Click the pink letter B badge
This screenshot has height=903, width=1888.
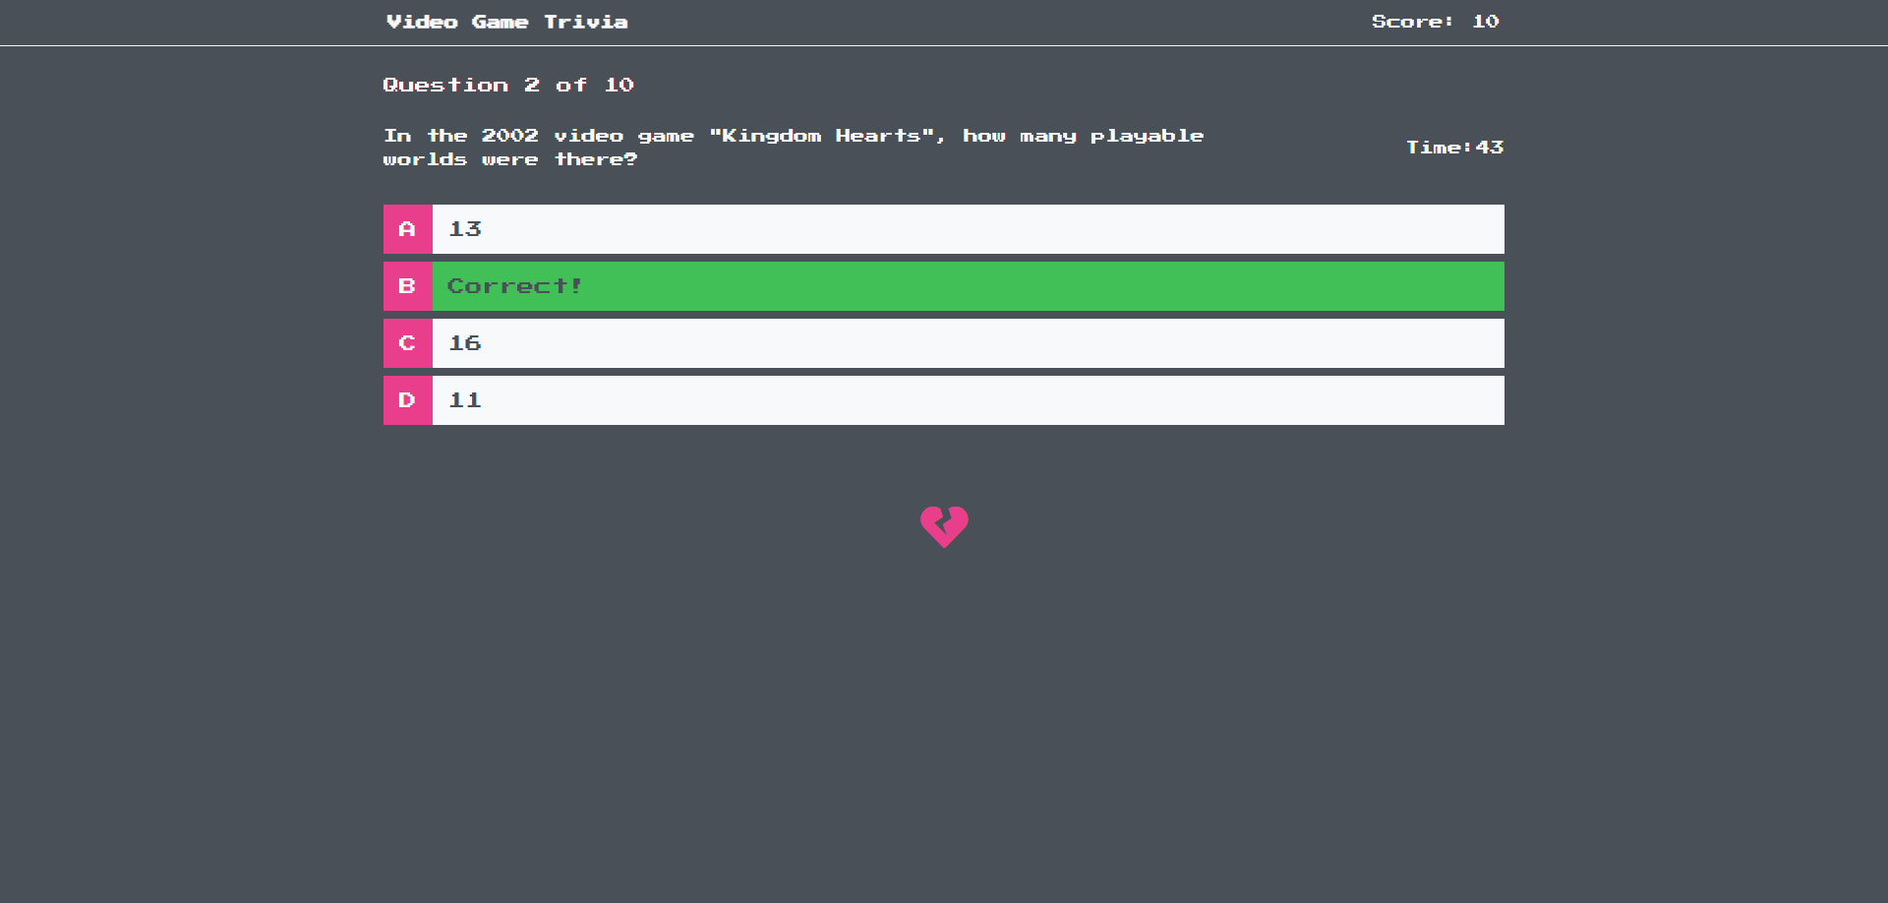(407, 285)
